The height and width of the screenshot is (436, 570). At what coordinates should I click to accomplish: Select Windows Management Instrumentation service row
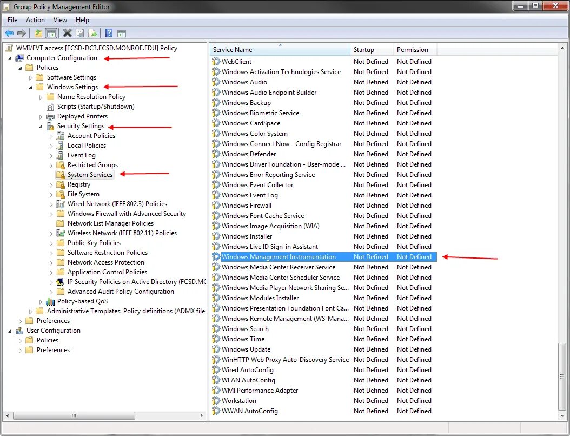click(323, 257)
